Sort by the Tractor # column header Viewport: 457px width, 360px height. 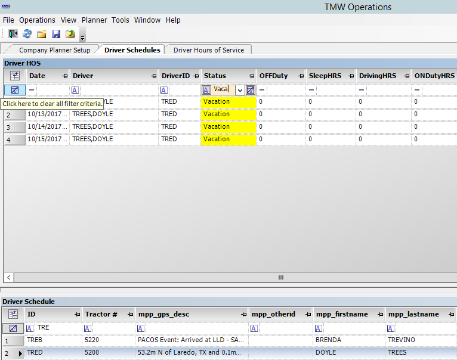101,314
